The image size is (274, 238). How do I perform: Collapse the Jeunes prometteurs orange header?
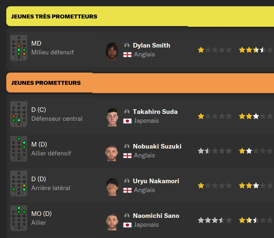(49, 83)
